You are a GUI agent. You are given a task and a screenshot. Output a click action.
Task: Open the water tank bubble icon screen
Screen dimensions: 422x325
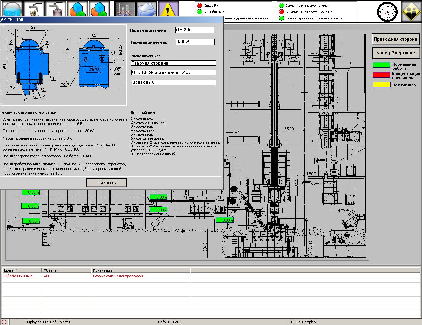[12, 8]
